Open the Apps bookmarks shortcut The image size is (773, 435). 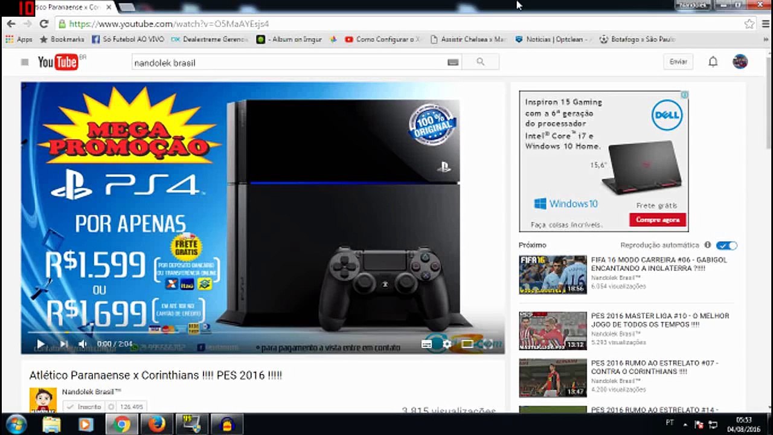tap(19, 39)
